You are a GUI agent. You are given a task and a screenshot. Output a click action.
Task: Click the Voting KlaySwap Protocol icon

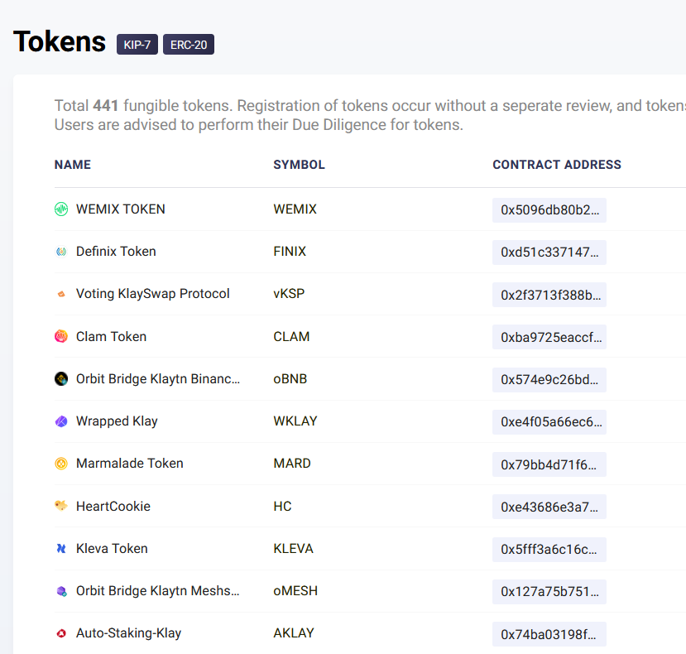point(61,294)
